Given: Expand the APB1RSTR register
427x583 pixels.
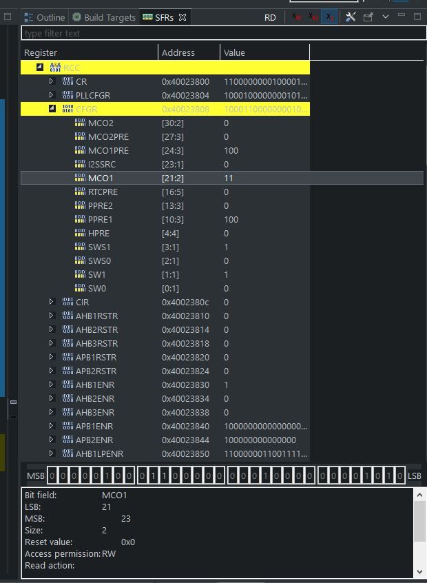Looking at the screenshot, I should (x=52, y=356).
